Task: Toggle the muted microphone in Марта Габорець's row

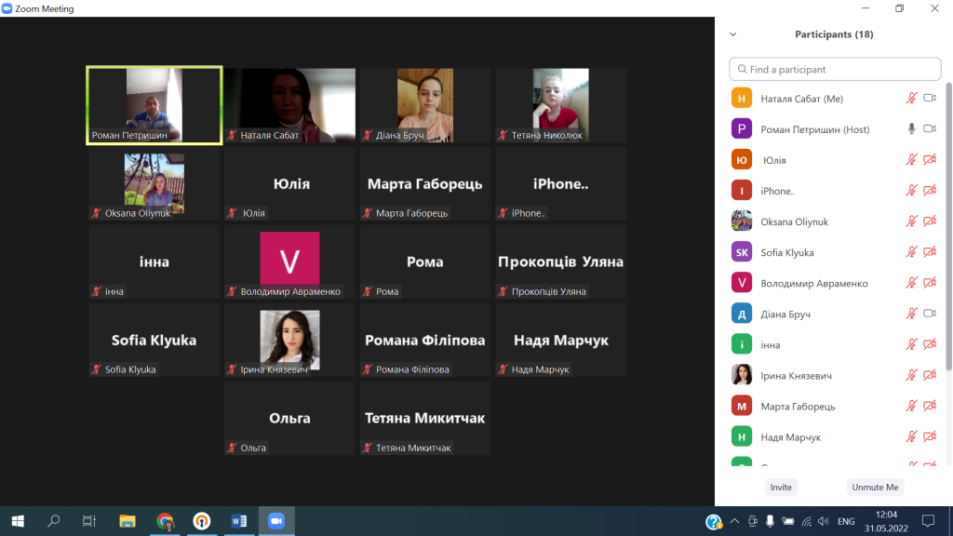Action: coord(911,406)
